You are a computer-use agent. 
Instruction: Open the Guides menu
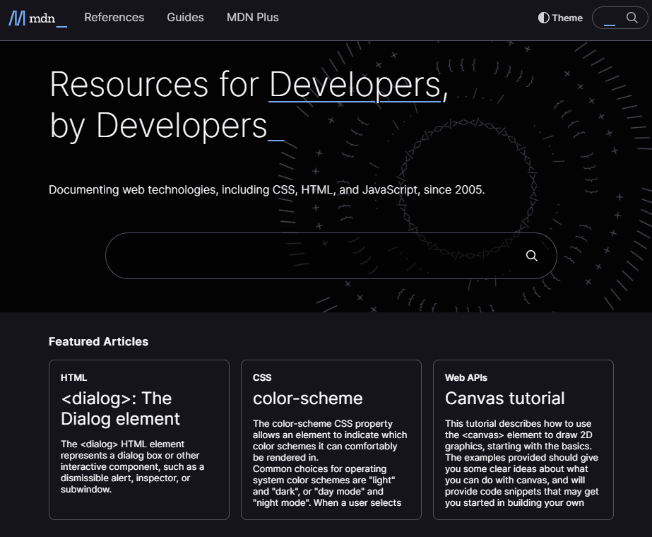click(186, 18)
